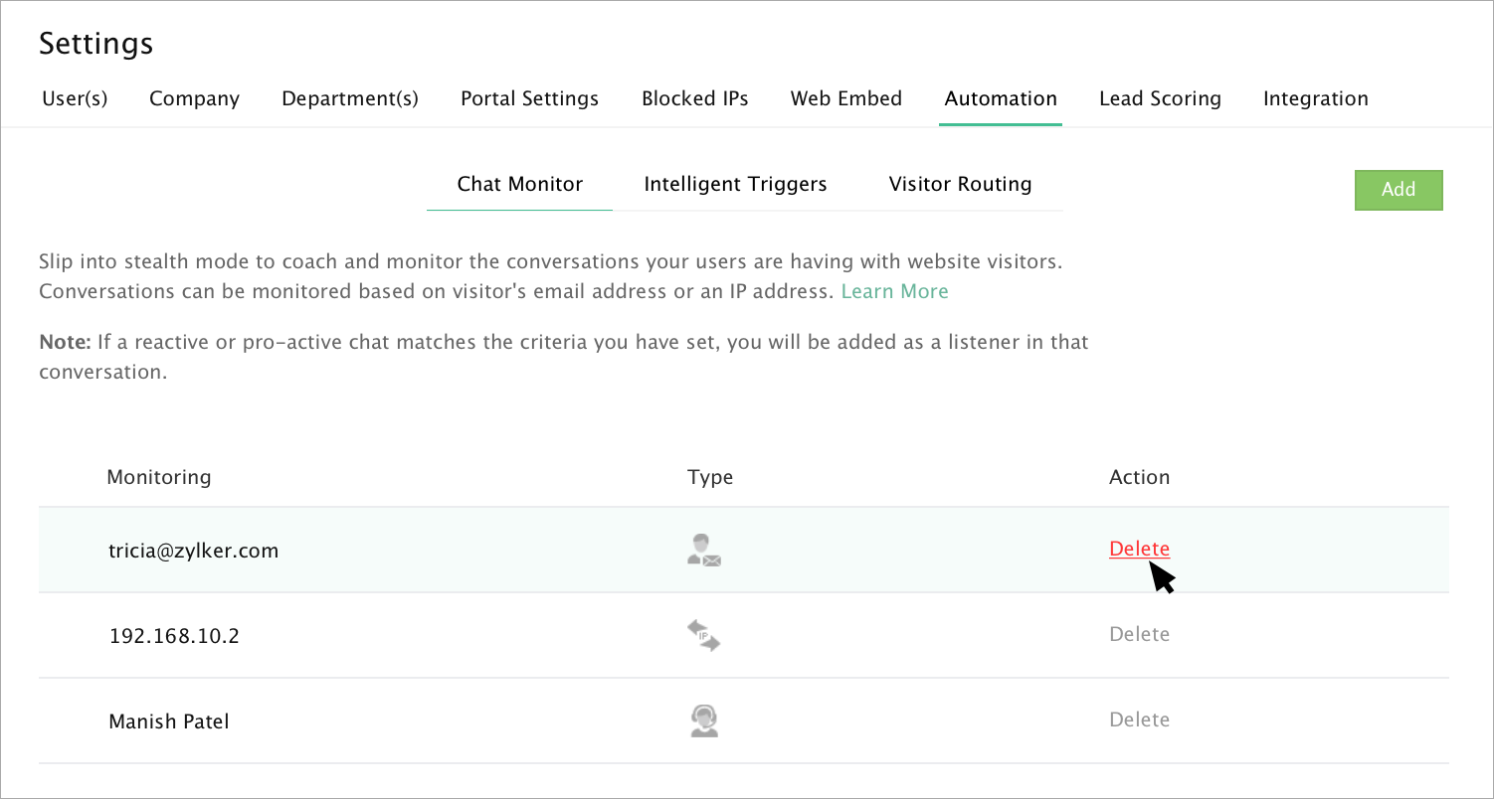The height and width of the screenshot is (799, 1494).
Task: Open the Lead Scoring tab
Action: click(1160, 98)
